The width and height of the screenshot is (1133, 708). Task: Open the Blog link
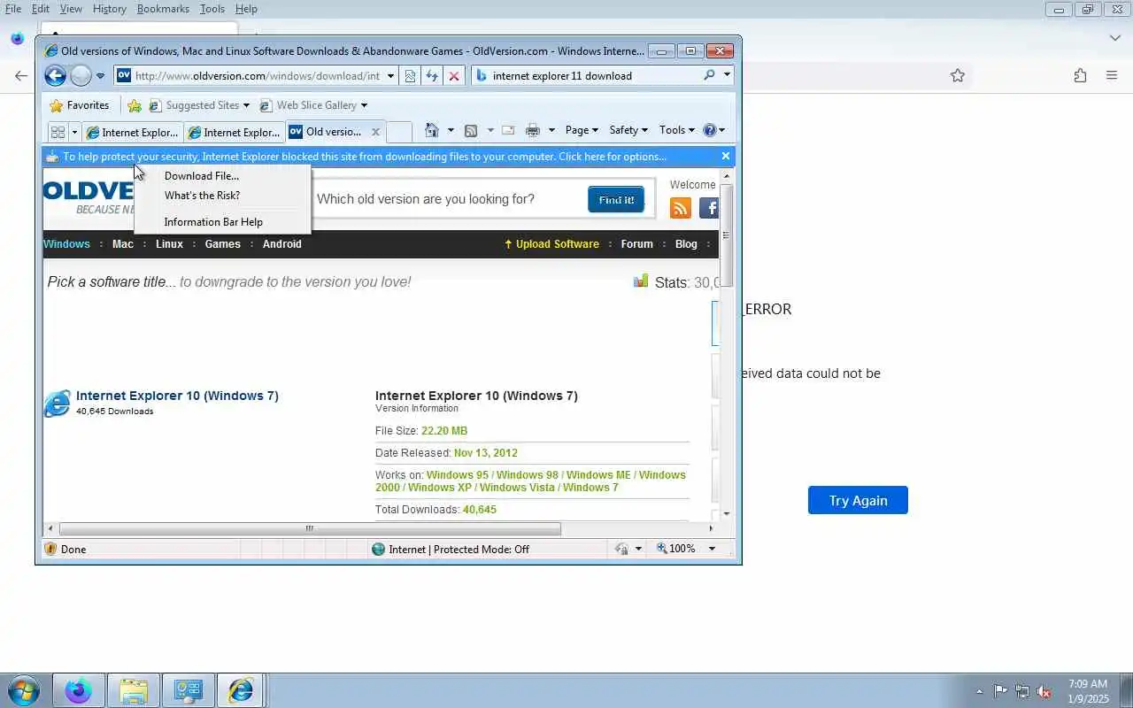coord(687,244)
